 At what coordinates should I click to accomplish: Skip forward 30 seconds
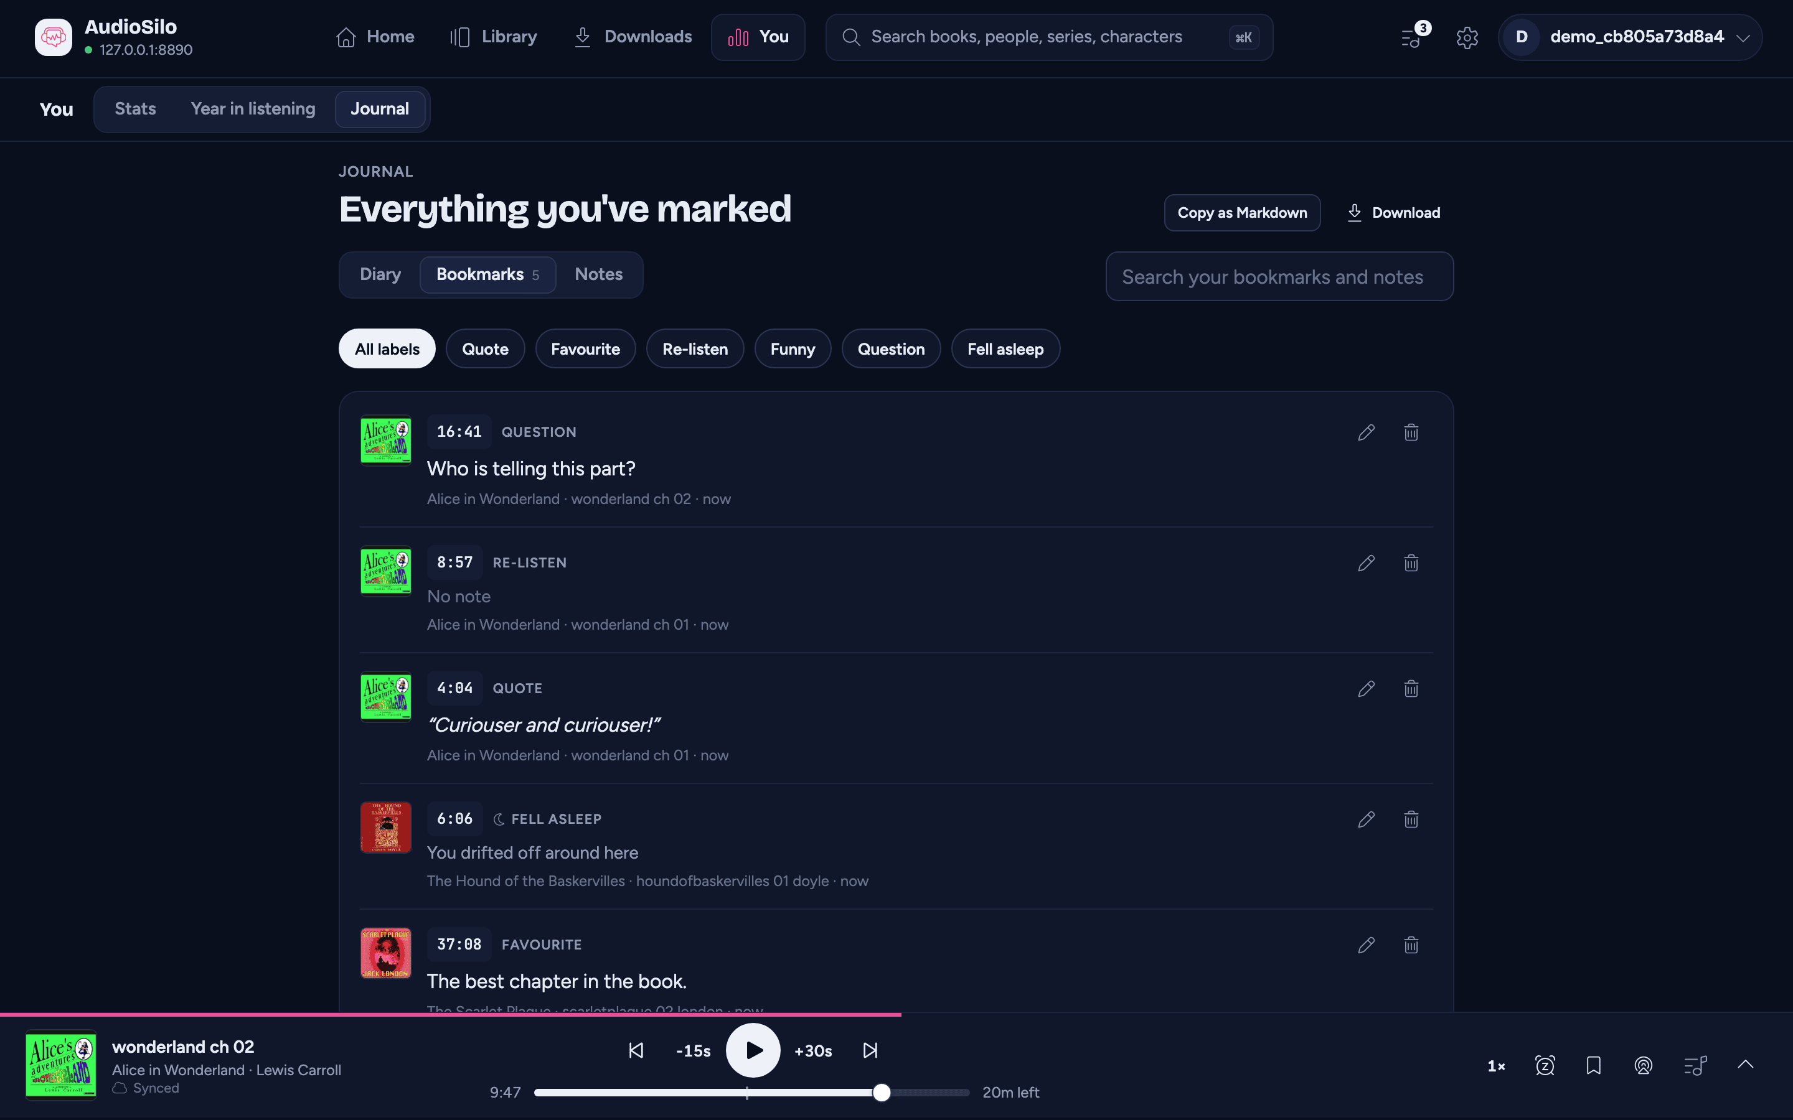click(813, 1051)
